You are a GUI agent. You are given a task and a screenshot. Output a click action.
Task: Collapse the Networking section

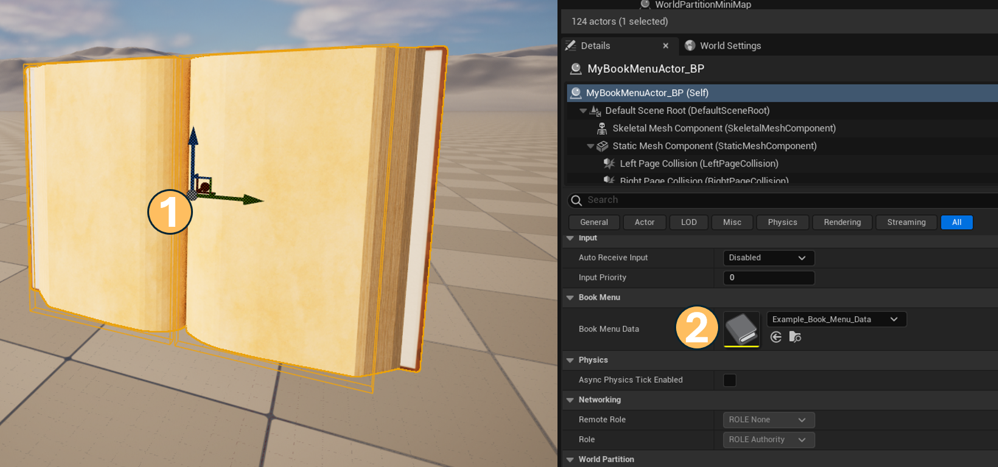(x=570, y=400)
